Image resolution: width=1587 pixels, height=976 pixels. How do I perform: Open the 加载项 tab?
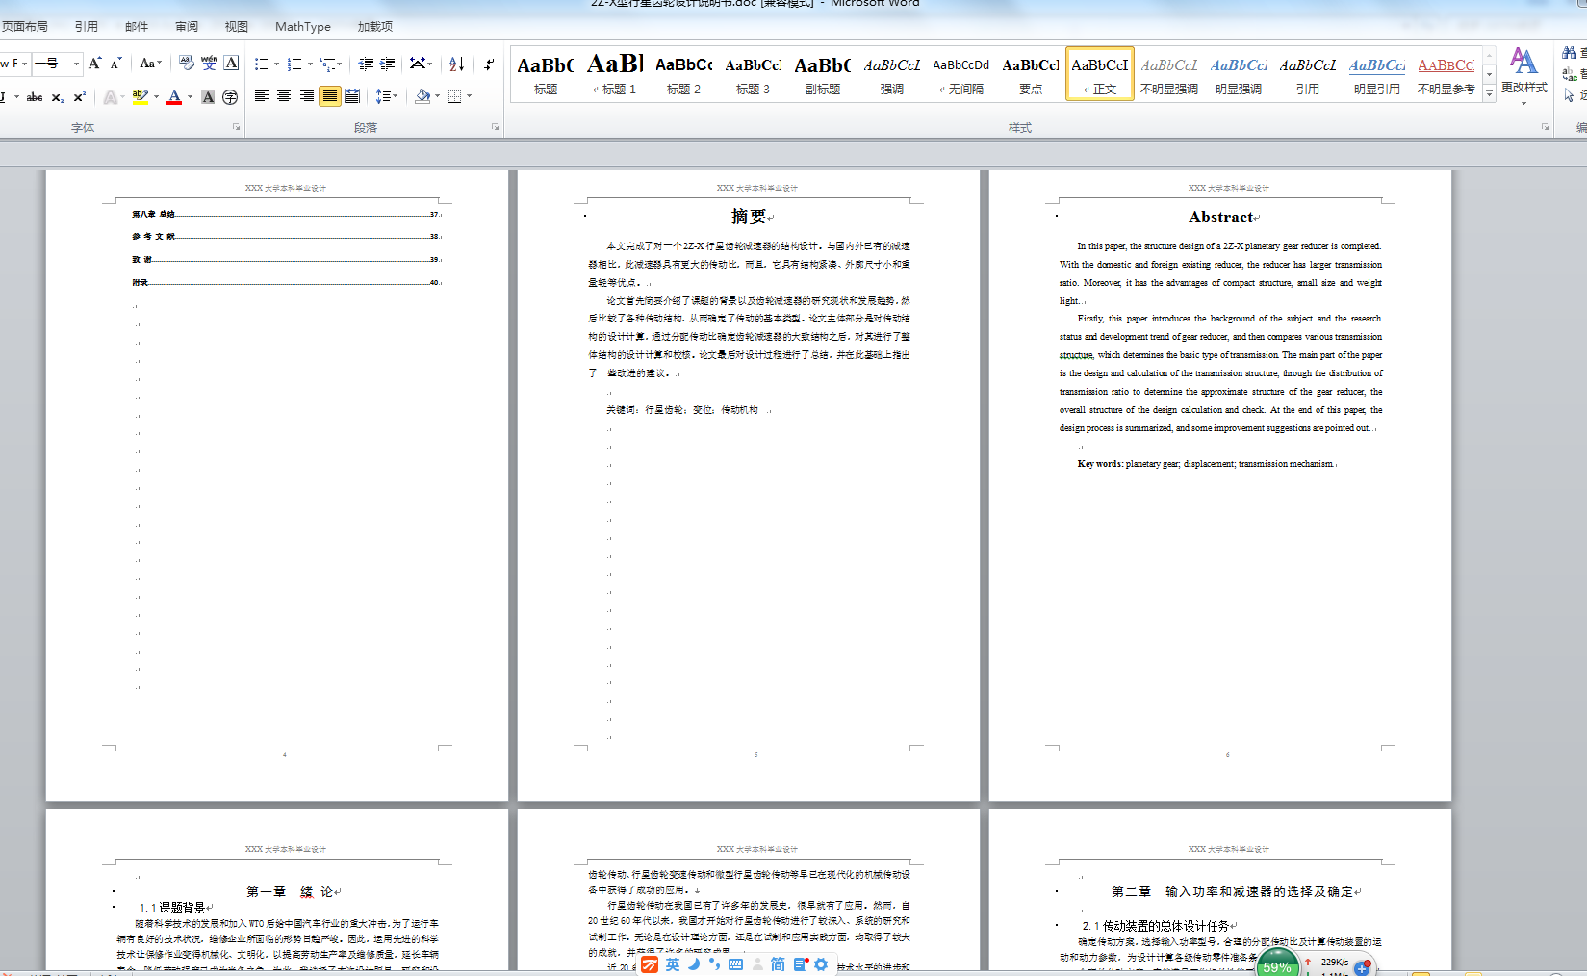click(375, 27)
